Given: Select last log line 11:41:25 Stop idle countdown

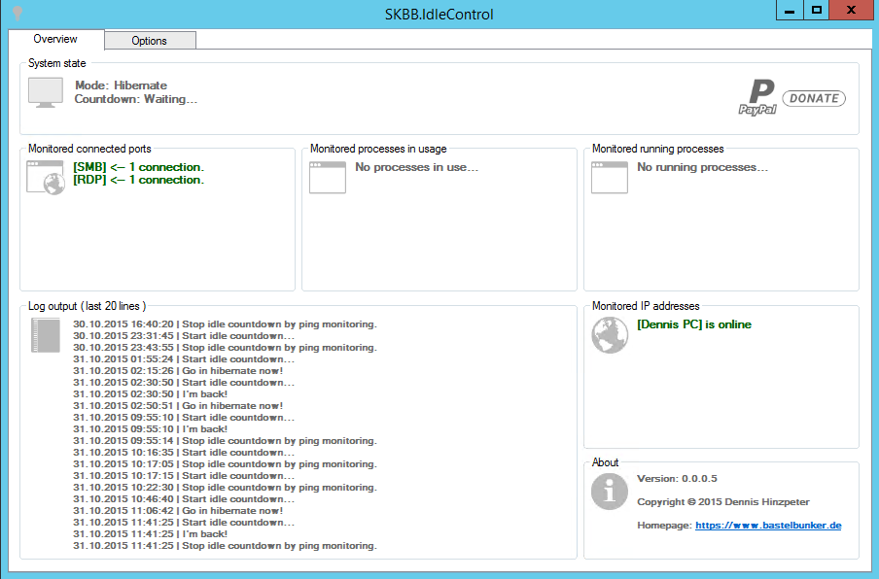Looking at the screenshot, I should point(225,546).
